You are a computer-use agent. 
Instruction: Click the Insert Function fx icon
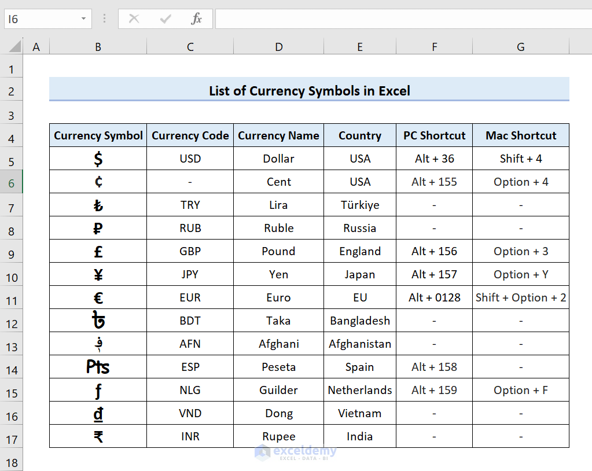[x=196, y=19]
